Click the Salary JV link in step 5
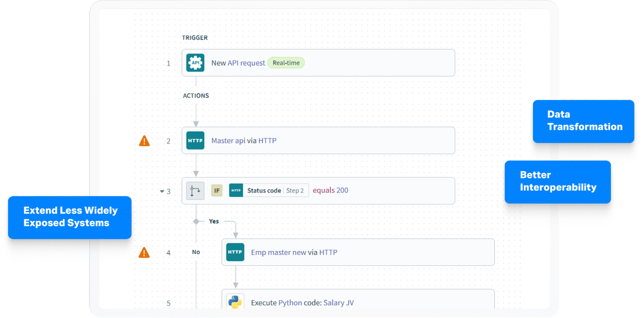The height and width of the screenshot is (318, 643). (338, 303)
